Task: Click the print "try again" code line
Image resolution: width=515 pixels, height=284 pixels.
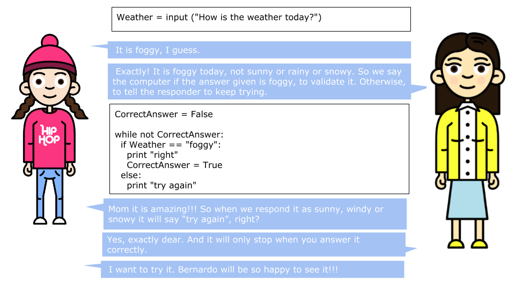Action: (162, 186)
